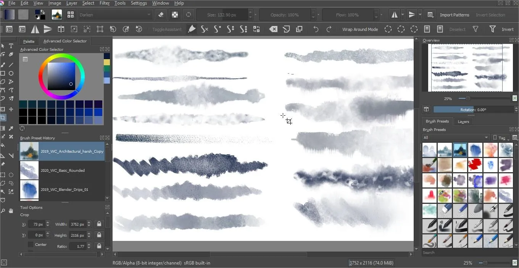The width and height of the screenshot is (519, 268).
Task: Select the Ellipse shape tool
Action: click(11, 73)
